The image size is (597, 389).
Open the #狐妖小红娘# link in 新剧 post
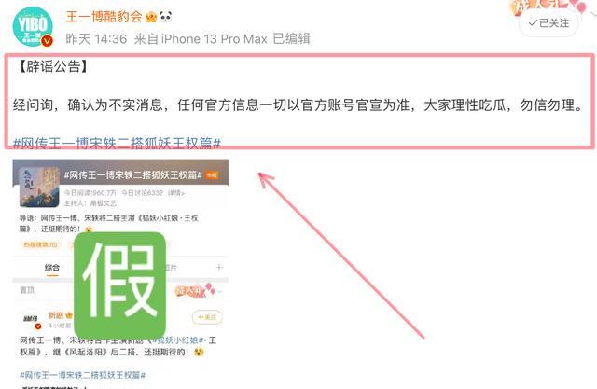pyautogui.click(x=179, y=340)
